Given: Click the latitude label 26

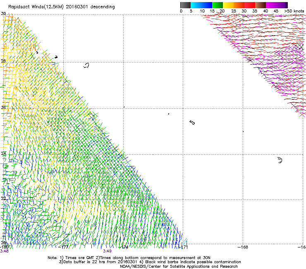Looking at the screenshot, I should 3,107.
